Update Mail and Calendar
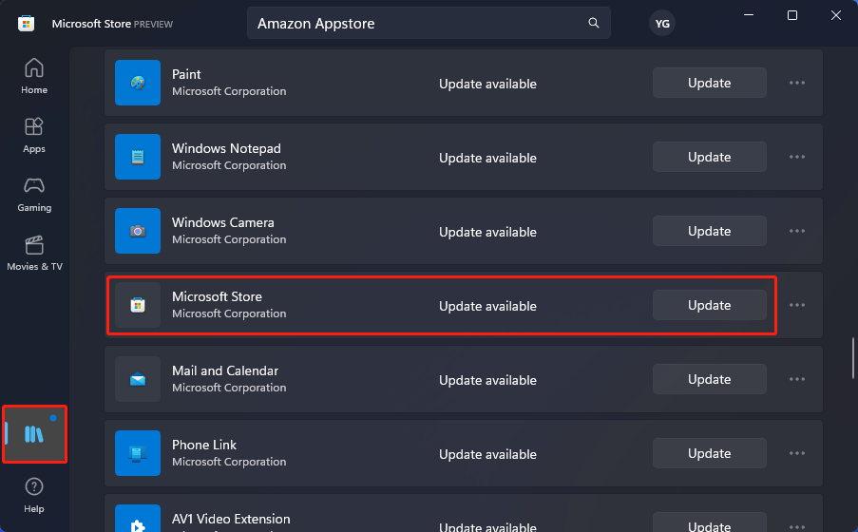 click(709, 379)
